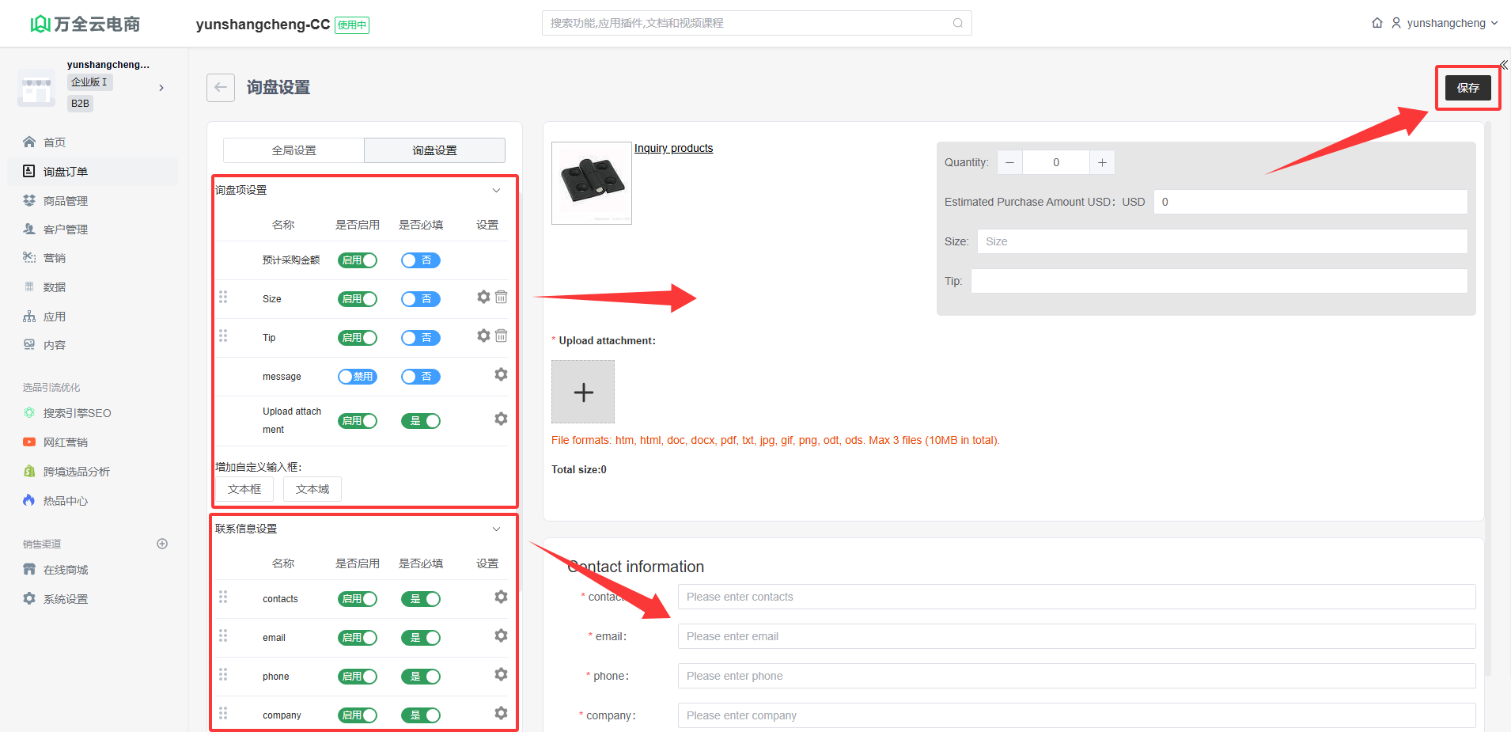This screenshot has height=732, width=1511.
Task: Toggle Upload attachment required switch off
Action: [x=421, y=421]
